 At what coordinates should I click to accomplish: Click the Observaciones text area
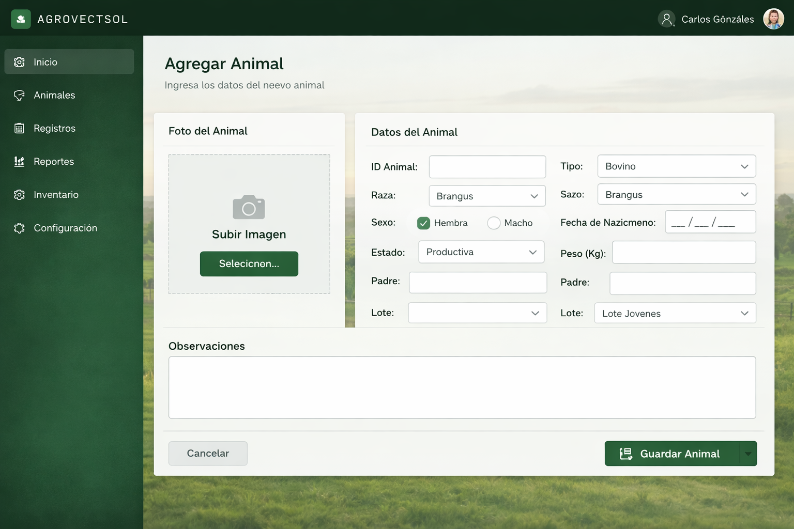[x=462, y=387]
